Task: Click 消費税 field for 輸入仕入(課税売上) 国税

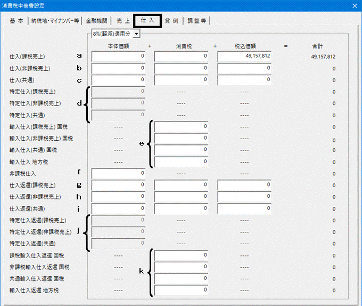Action: [x=181, y=127]
